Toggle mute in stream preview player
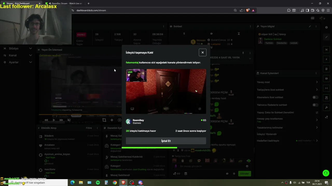The height and width of the screenshot is (186, 332). coord(69,120)
